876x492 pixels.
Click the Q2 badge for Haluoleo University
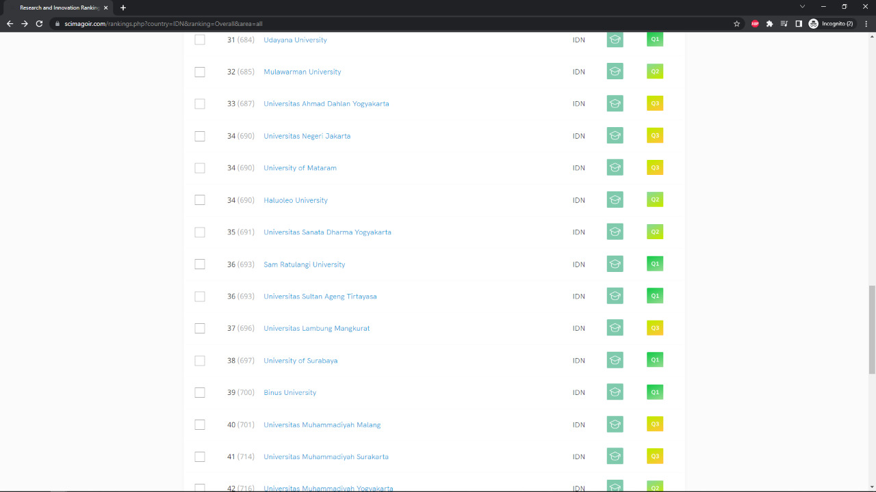click(x=655, y=200)
